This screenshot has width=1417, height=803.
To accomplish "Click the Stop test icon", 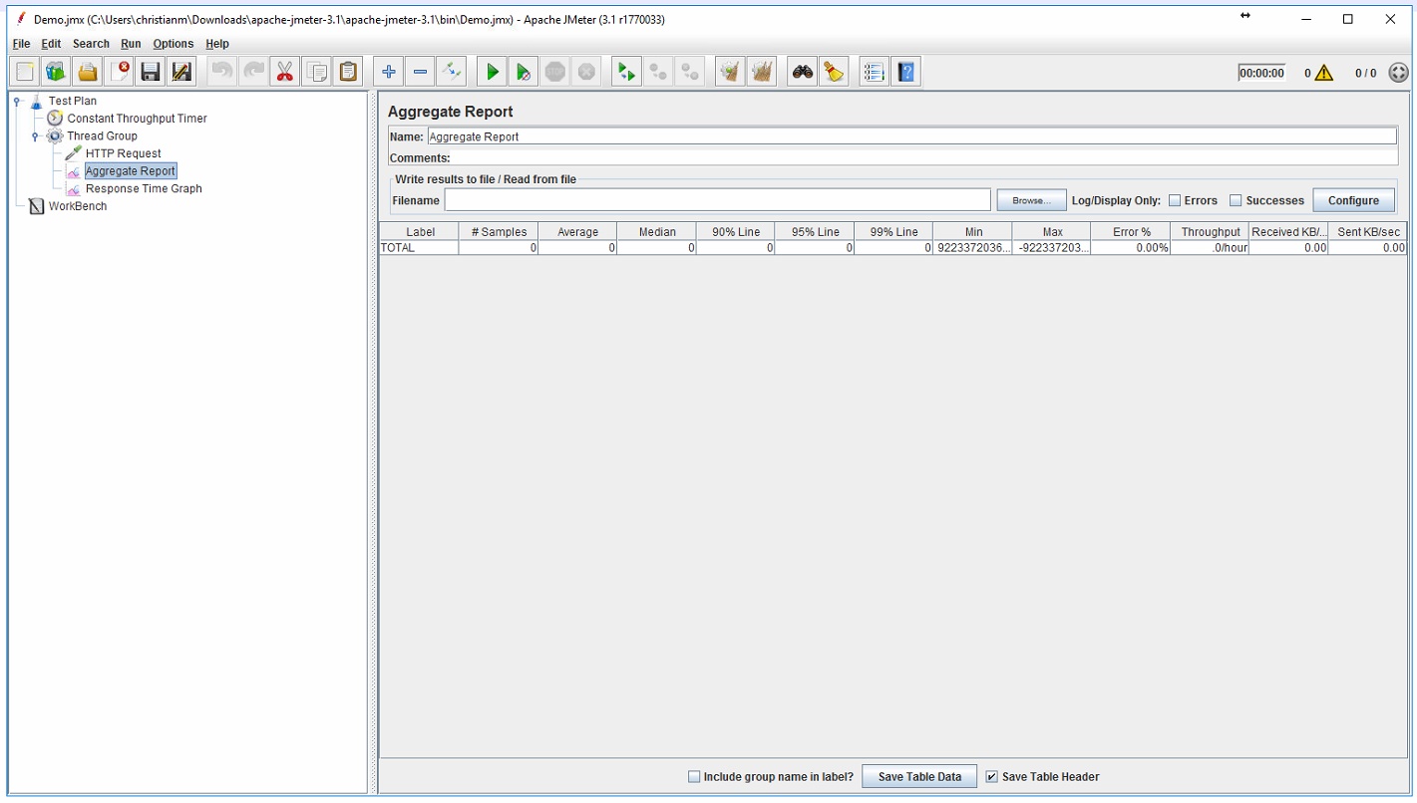I will point(554,72).
